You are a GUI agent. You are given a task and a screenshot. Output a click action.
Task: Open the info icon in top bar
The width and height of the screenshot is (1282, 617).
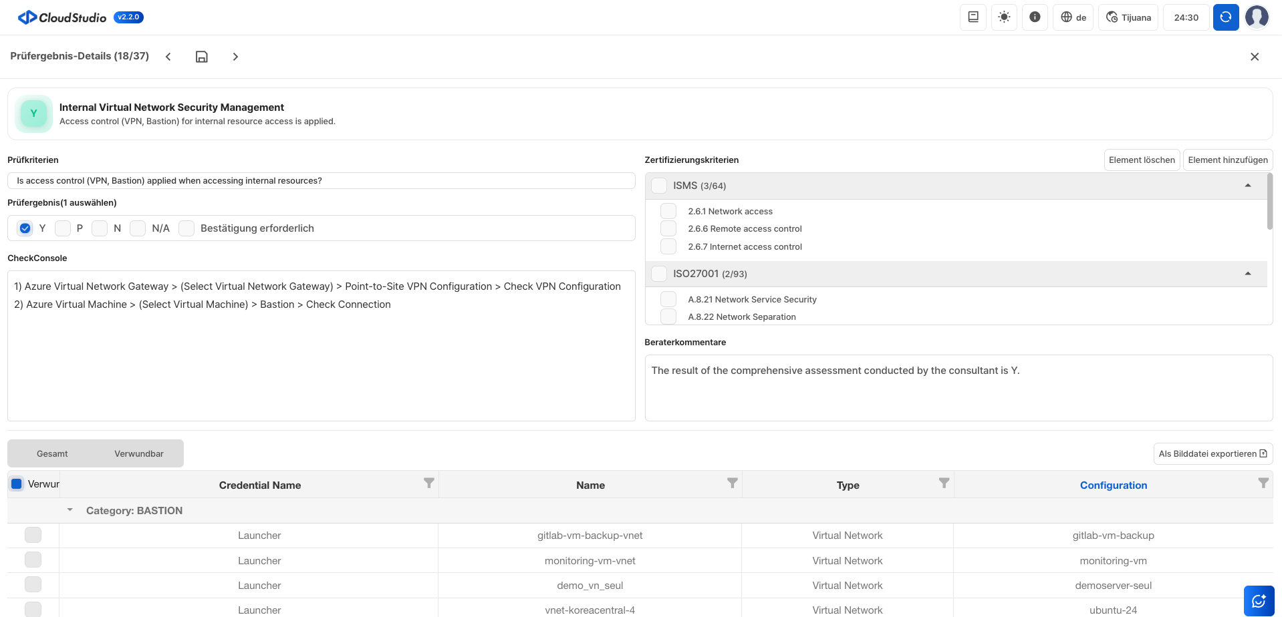click(x=1035, y=17)
